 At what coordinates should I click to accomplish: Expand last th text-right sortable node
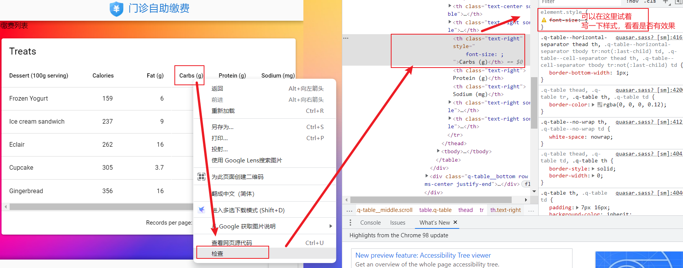(450, 119)
